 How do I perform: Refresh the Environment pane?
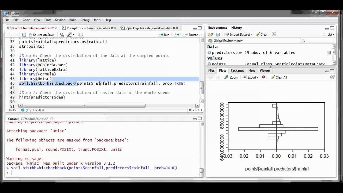[x=274, y=34]
